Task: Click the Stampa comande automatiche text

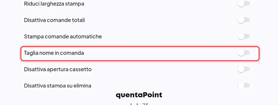Action: pyautogui.click(x=63, y=37)
